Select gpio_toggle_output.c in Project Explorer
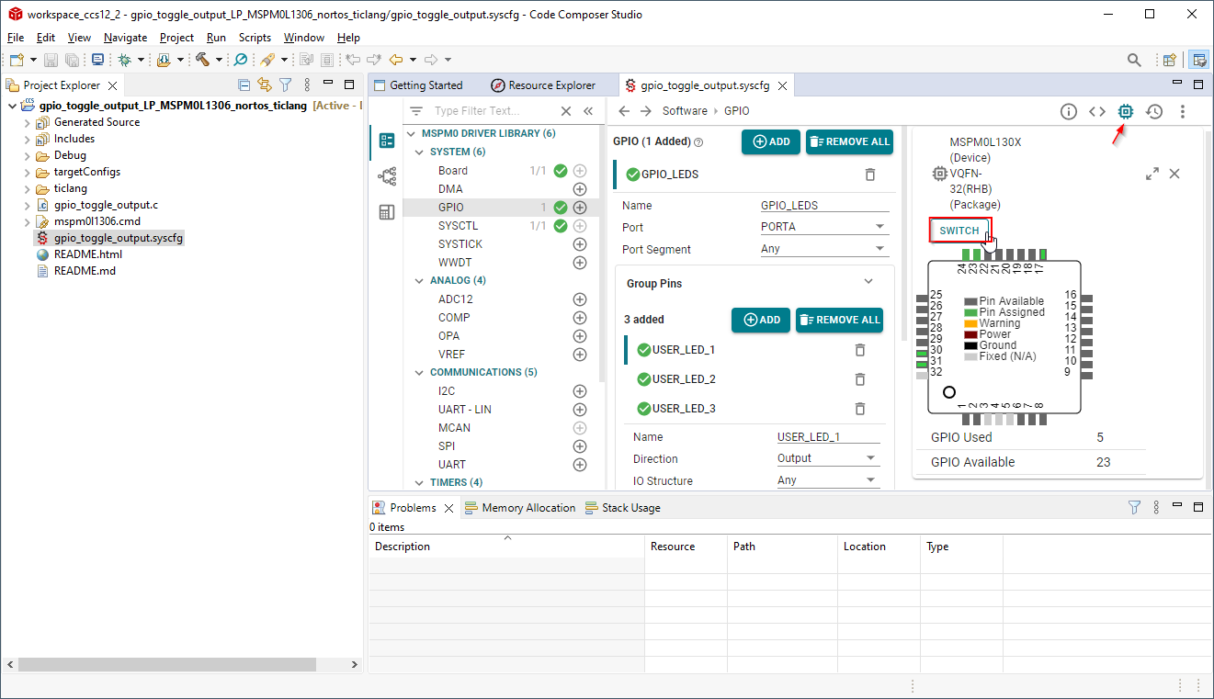1214x699 pixels. [x=106, y=205]
